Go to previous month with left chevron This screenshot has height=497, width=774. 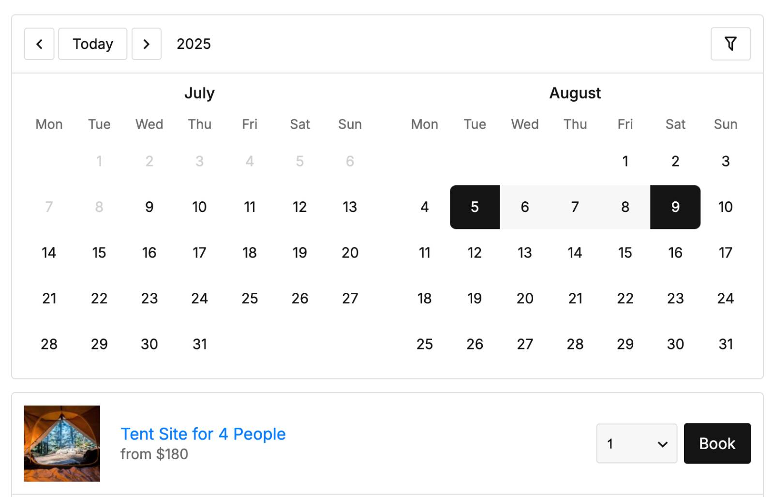pos(39,44)
